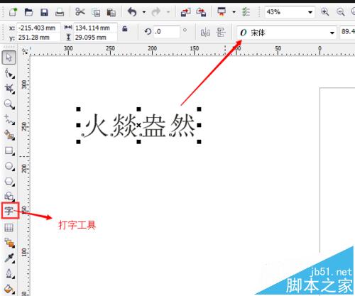Select the Outline pen tool
The image size is (355, 296).
(x=9, y=274)
